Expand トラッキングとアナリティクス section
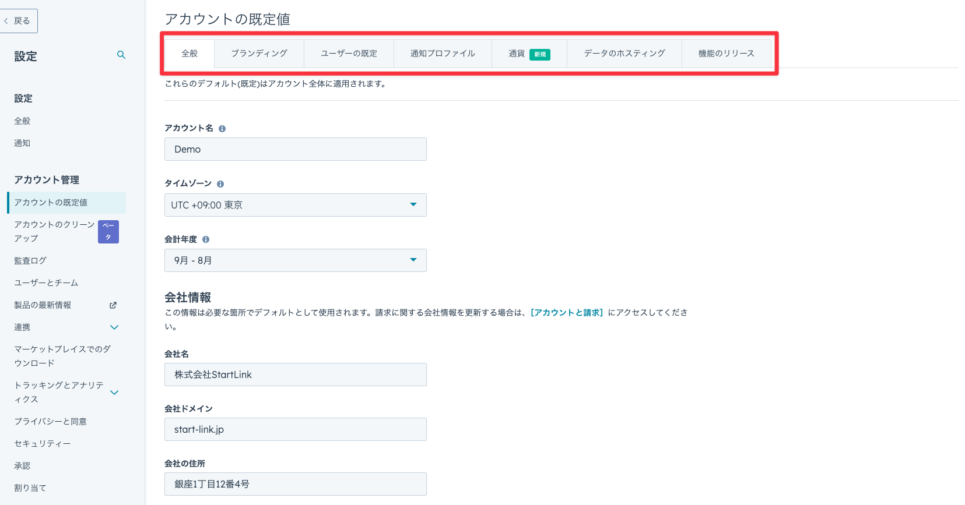Image resolution: width=965 pixels, height=505 pixels. tap(114, 393)
